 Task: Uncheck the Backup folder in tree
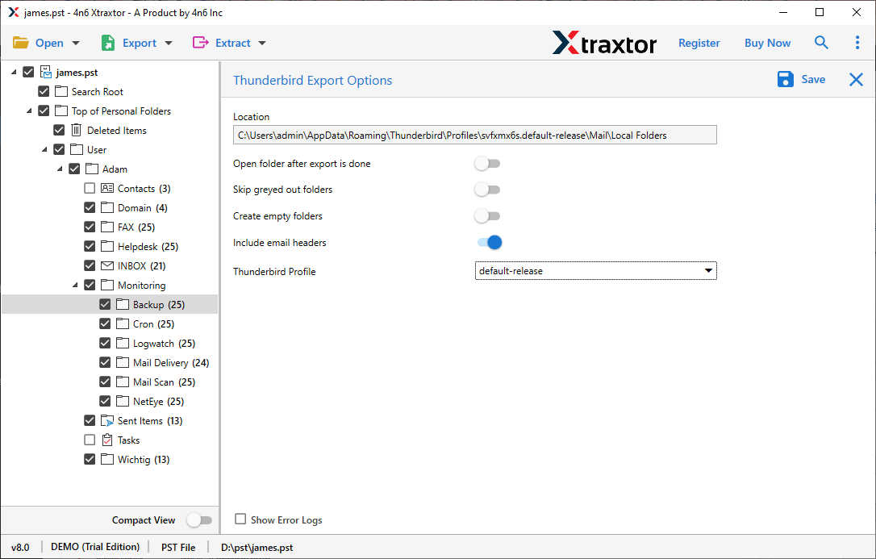pyautogui.click(x=105, y=304)
